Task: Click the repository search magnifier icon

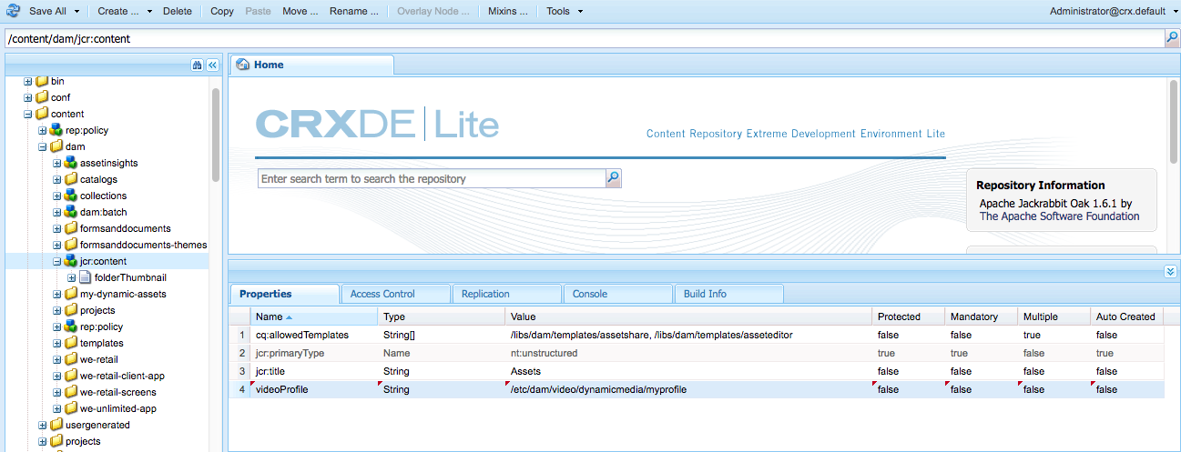Action: [614, 178]
